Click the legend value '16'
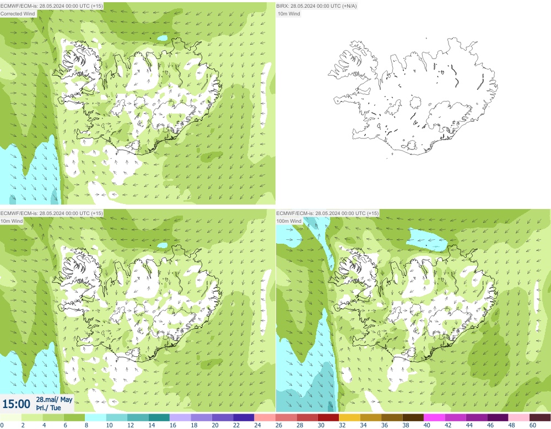This screenshot has height=429, width=551. 172,425
